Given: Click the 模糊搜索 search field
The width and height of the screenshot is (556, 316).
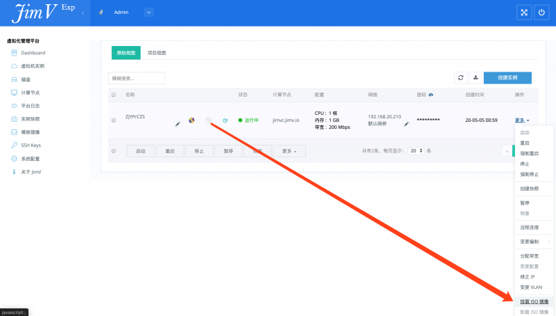Looking at the screenshot, I should tap(137, 78).
